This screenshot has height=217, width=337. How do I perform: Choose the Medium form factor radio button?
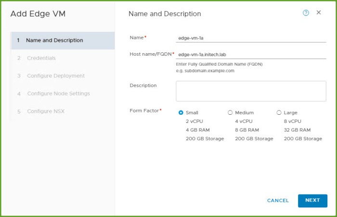coord(230,113)
